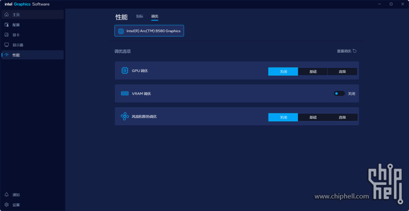Go to 显卡 graphics card section

coord(33,35)
